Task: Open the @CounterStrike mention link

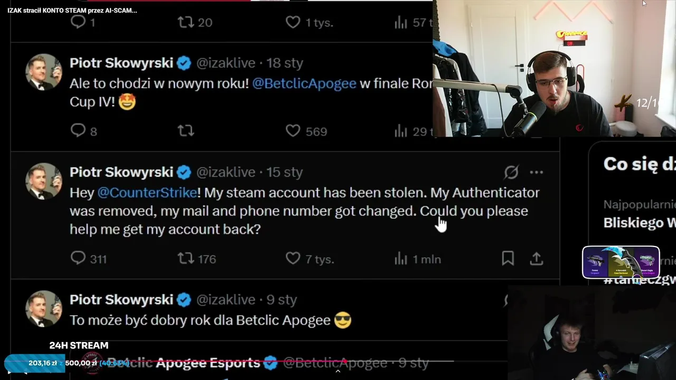Action: point(147,193)
